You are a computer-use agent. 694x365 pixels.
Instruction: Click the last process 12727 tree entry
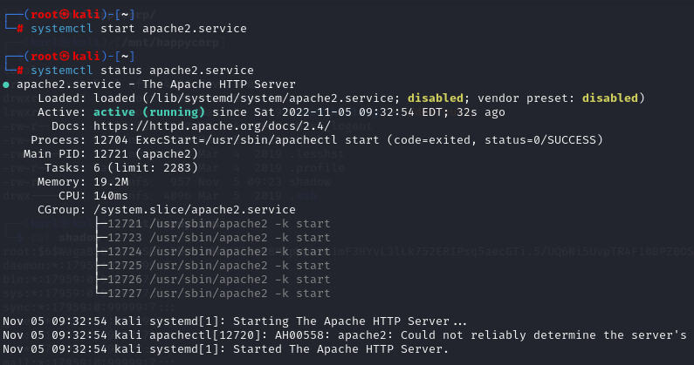point(218,294)
